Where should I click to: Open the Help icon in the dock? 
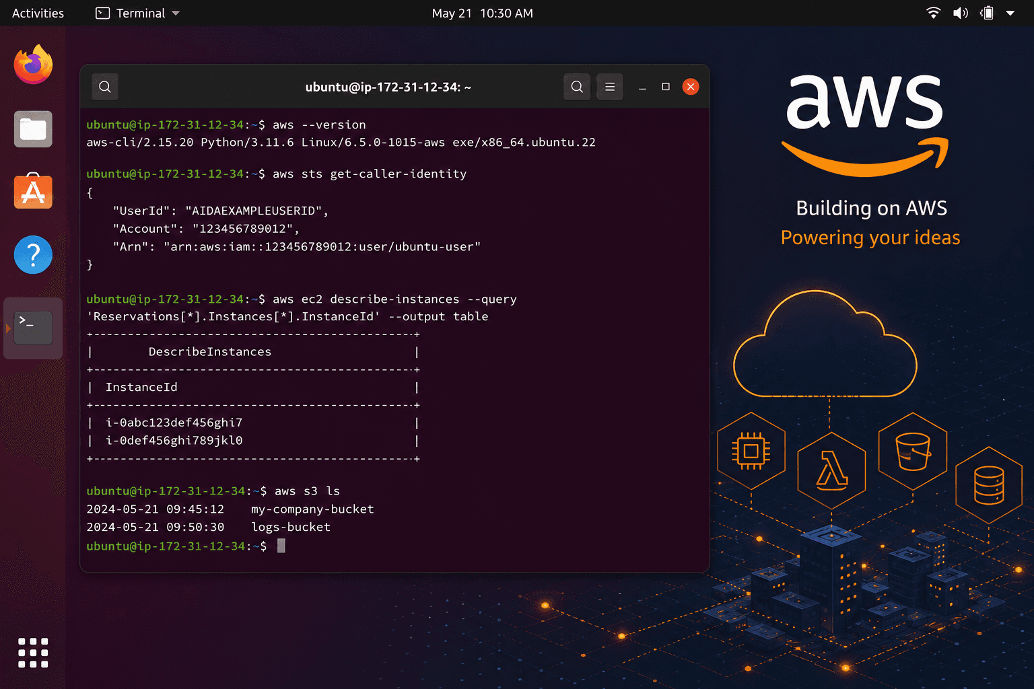click(33, 255)
